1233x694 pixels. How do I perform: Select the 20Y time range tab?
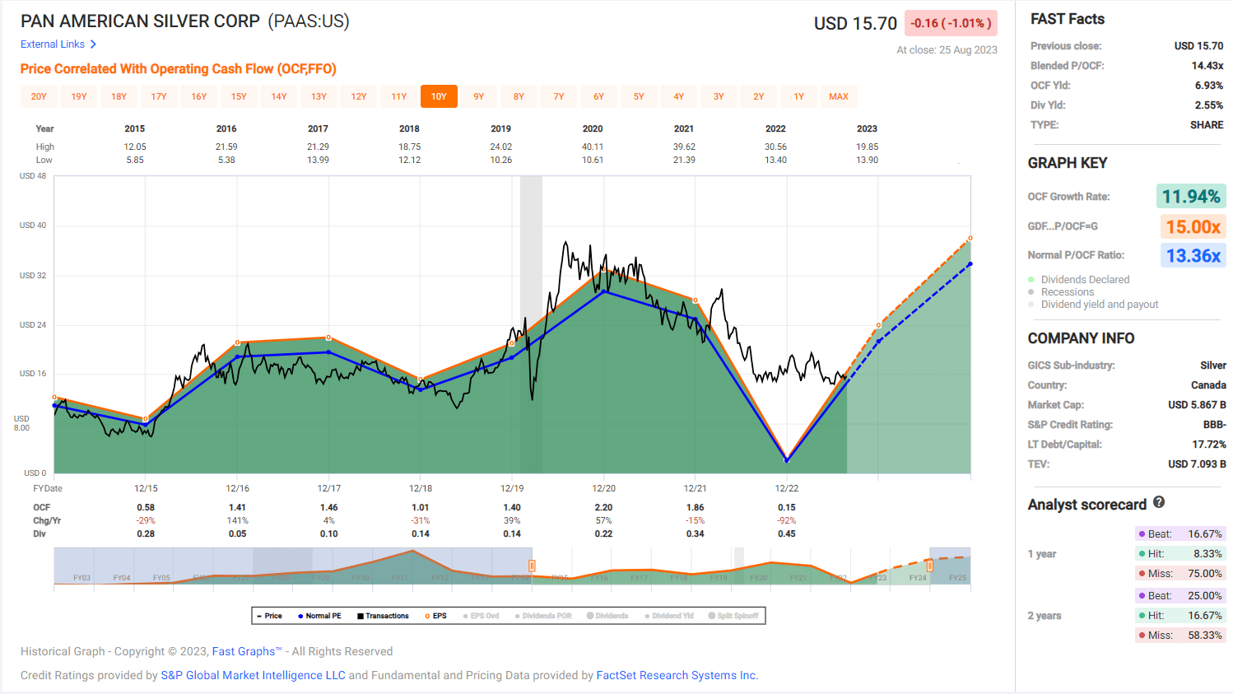tap(39, 96)
